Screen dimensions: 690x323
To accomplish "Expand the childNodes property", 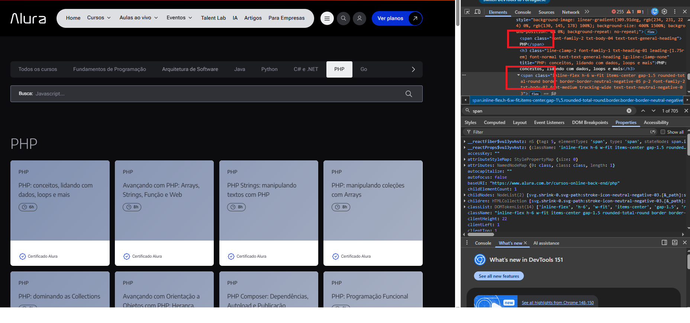I will [x=465, y=195].
